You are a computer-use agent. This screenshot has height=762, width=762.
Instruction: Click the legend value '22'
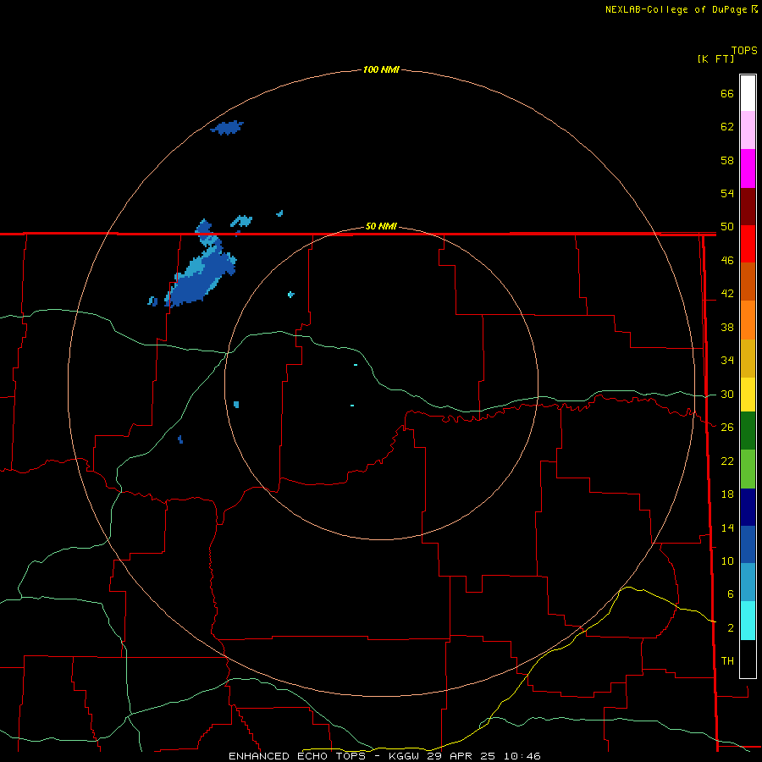(x=727, y=461)
